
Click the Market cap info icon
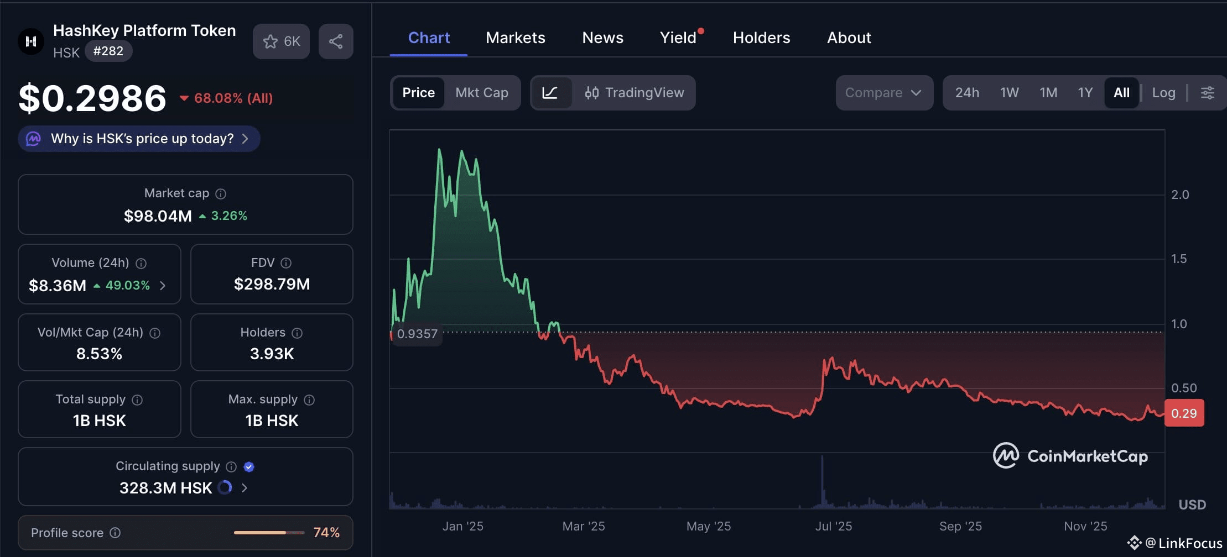pyautogui.click(x=221, y=194)
